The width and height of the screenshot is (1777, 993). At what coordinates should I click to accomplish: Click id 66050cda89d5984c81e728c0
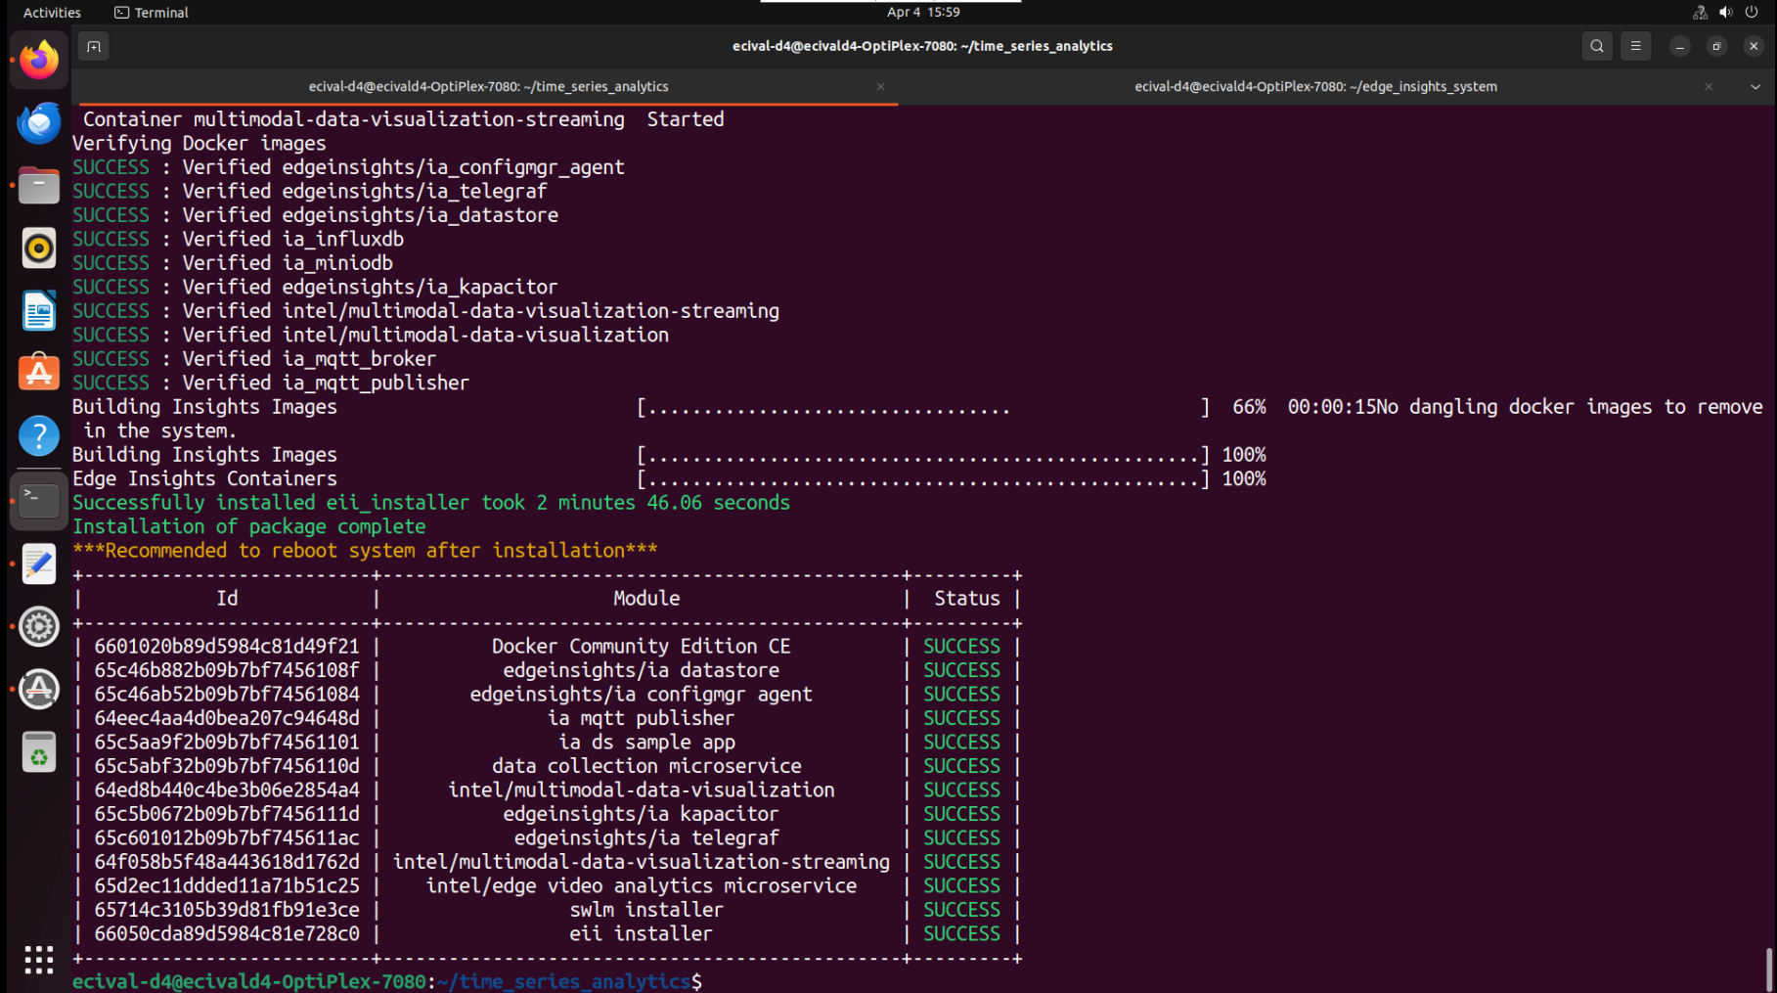tap(227, 934)
